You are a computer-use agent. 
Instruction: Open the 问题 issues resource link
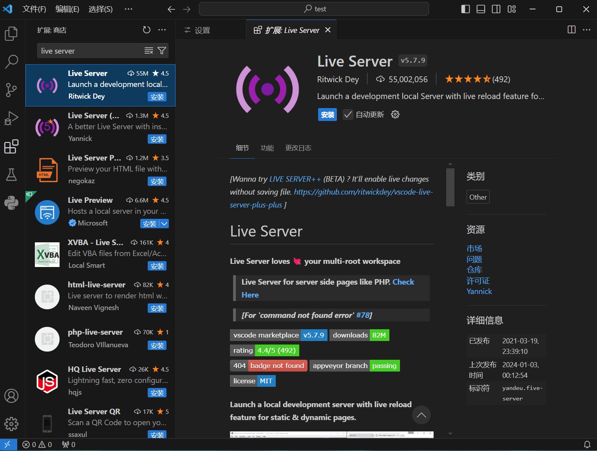(x=474, y=259)
